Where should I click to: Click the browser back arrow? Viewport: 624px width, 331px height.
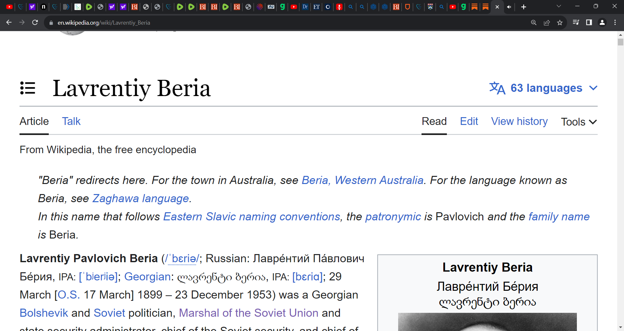coord(9,22)
